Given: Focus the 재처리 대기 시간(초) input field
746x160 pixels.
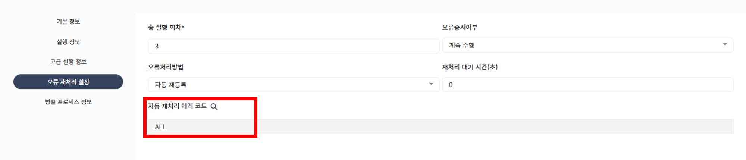Looking at the screenshot, I should click(587, 85).
